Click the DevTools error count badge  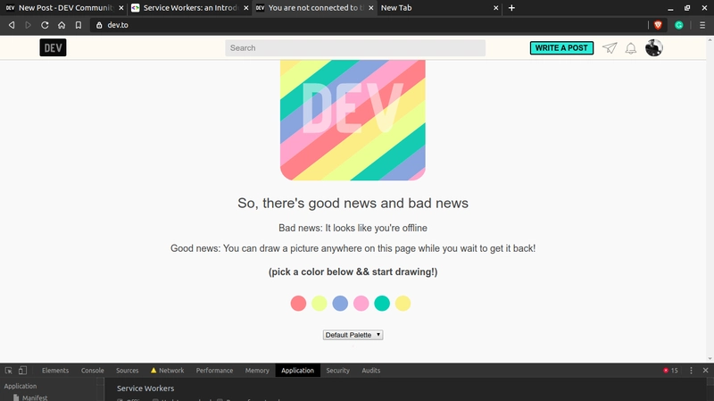coord(671,371)
